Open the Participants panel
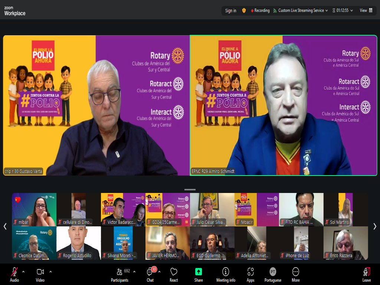This screenshot has width=380, height=285. [x=119, y=274]
